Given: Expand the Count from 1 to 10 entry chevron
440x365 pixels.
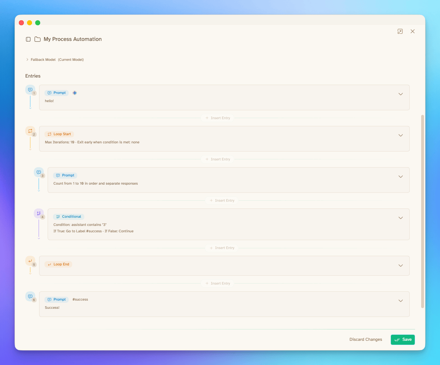Looking at the screenshot, I should [x=401, y=177].
